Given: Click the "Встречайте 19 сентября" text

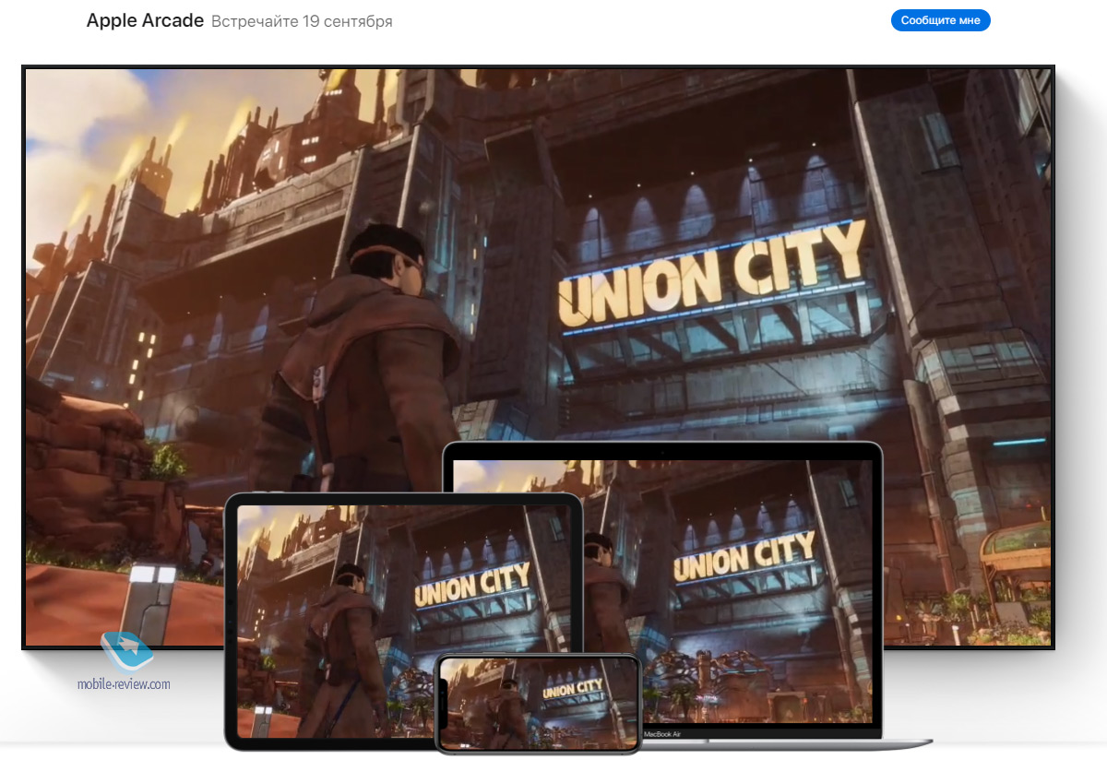Looking at the screenshot, I should click(302, 21).
